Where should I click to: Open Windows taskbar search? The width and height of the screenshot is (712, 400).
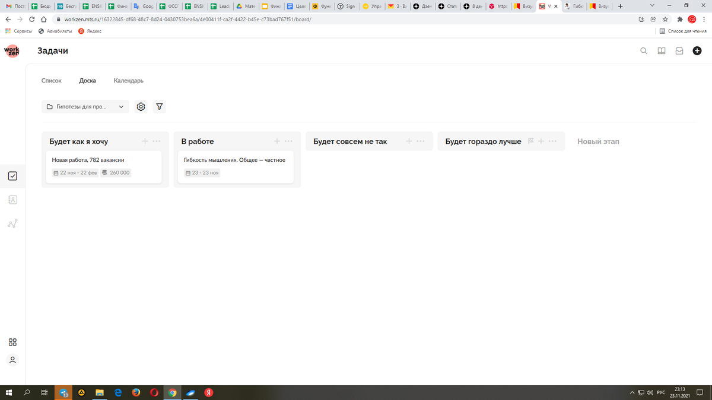tap(27, 392)
